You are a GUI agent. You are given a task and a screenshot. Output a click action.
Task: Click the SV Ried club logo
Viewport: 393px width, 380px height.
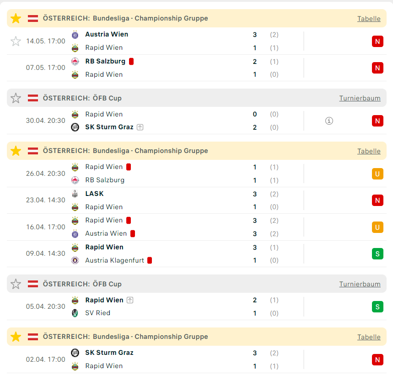coord(75,313)
